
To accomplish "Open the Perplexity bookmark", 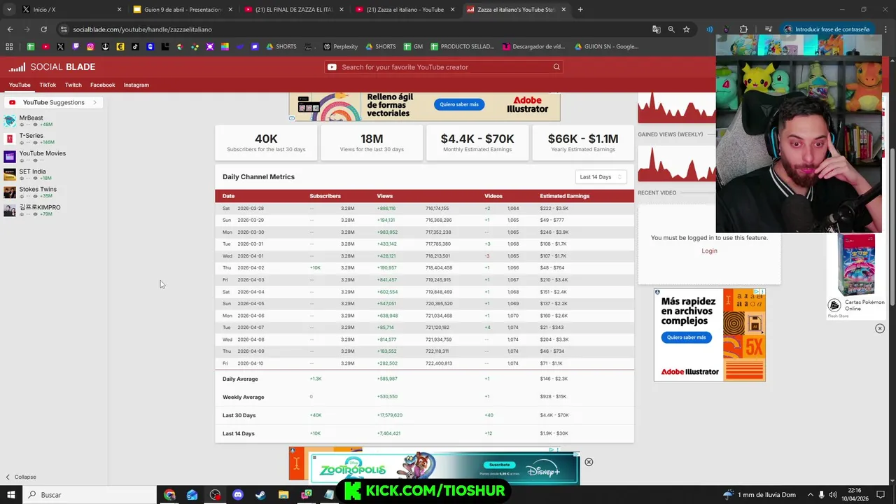I will point(340,47).
